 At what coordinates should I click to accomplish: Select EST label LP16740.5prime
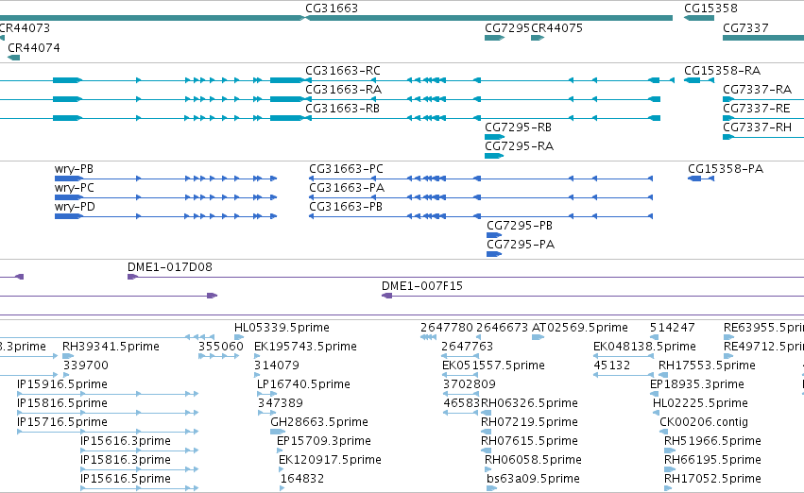tap(303, 384)
